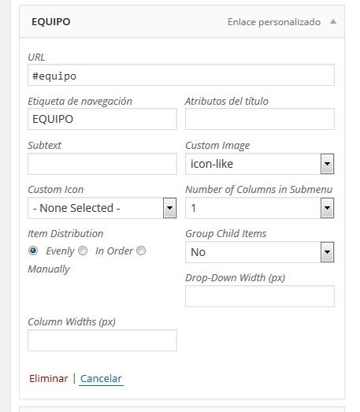Select the In Order radio button
Screen dimensions: 360x412
pyautogui.click(x=83, y=251)
